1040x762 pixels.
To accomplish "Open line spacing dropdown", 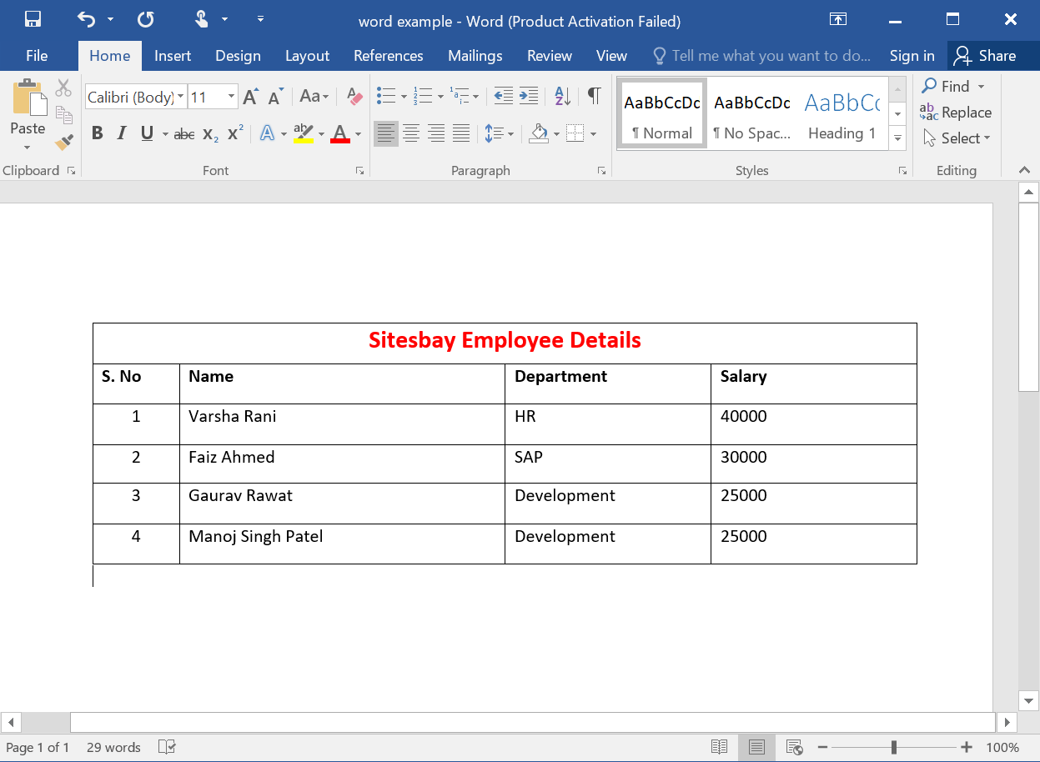I will pyautogui.click(x=500, y=133).
